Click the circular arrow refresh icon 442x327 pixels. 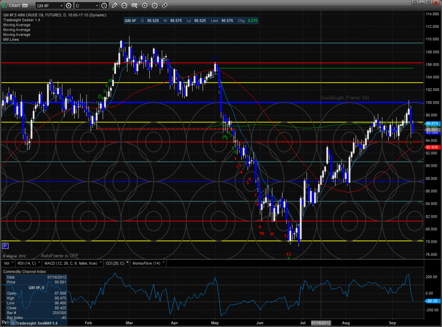(124, 5)
